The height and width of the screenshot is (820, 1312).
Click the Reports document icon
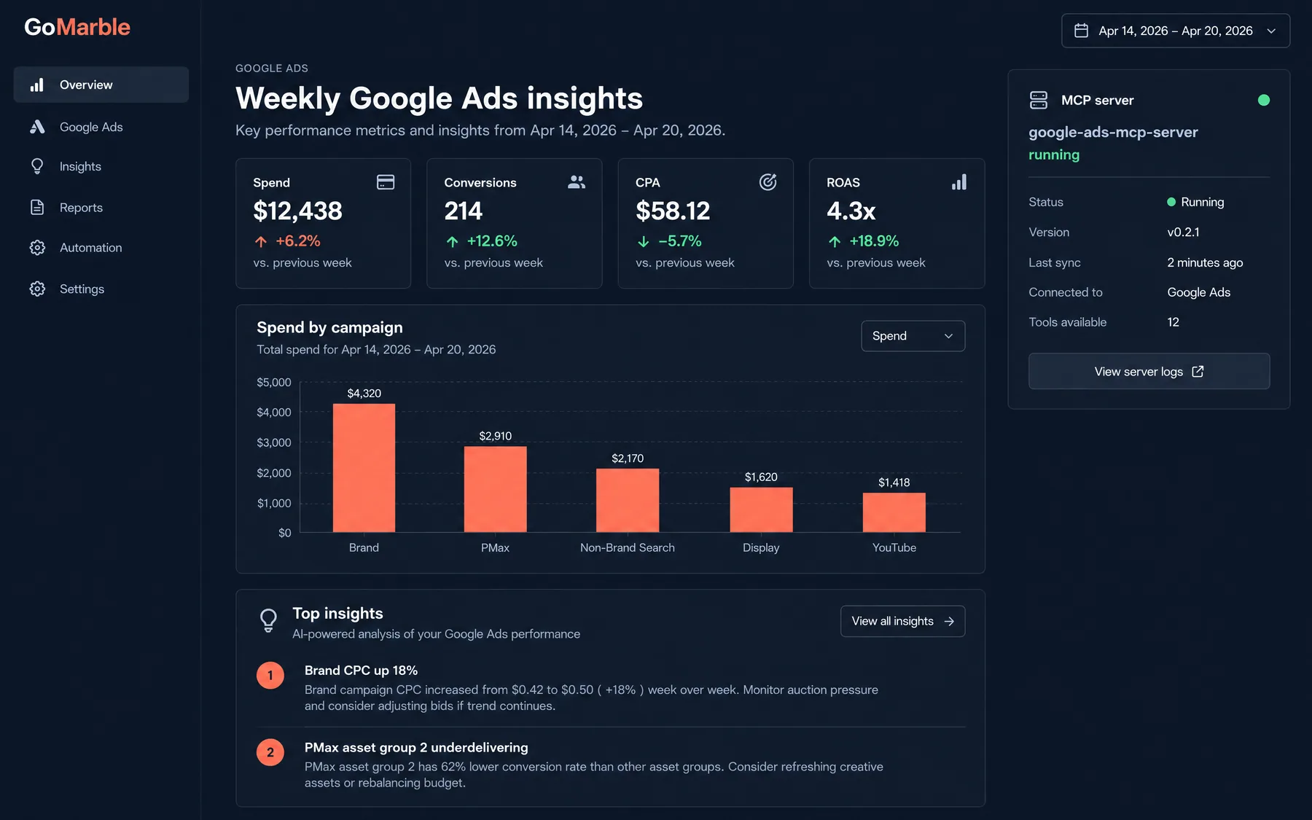(37, 207)
